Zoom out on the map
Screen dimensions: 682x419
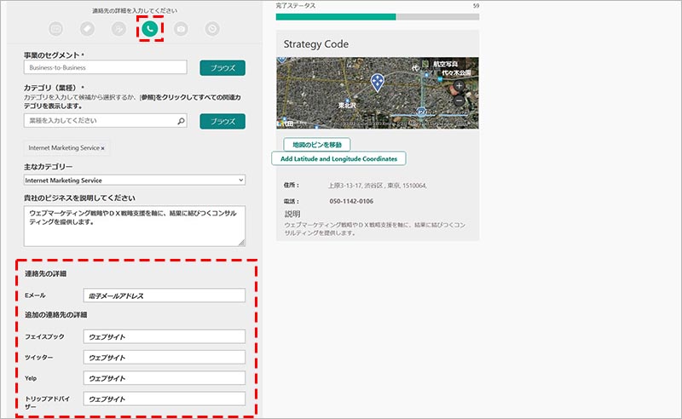[x=459, y=100]
